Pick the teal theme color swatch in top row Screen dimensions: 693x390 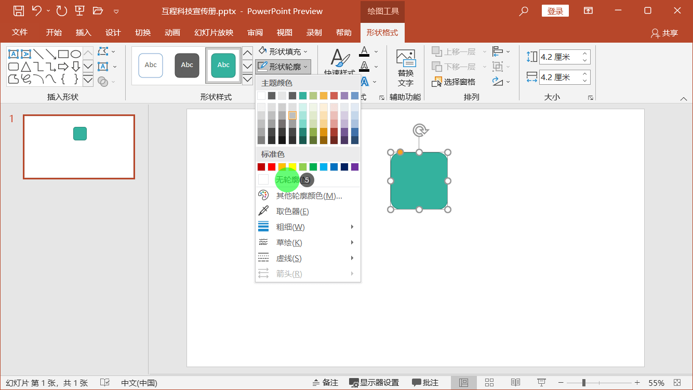[x=303, y=96]
